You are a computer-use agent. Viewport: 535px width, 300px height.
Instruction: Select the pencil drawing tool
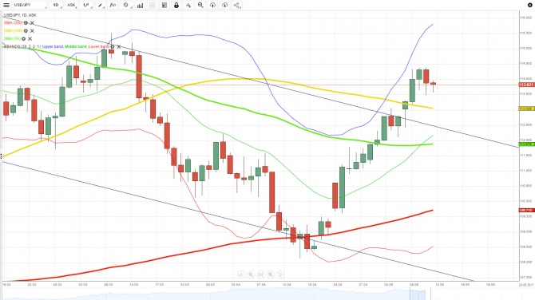100,5
